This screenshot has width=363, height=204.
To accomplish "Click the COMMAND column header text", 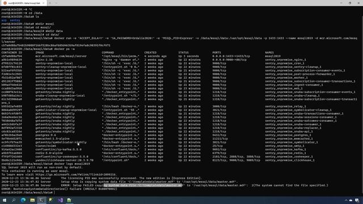I will pos(108,53).
